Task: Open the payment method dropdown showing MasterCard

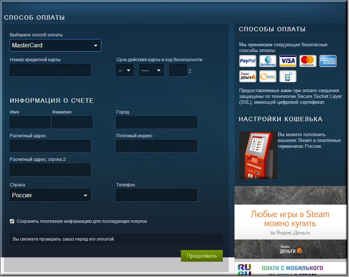Action: (x=55, y=45)
